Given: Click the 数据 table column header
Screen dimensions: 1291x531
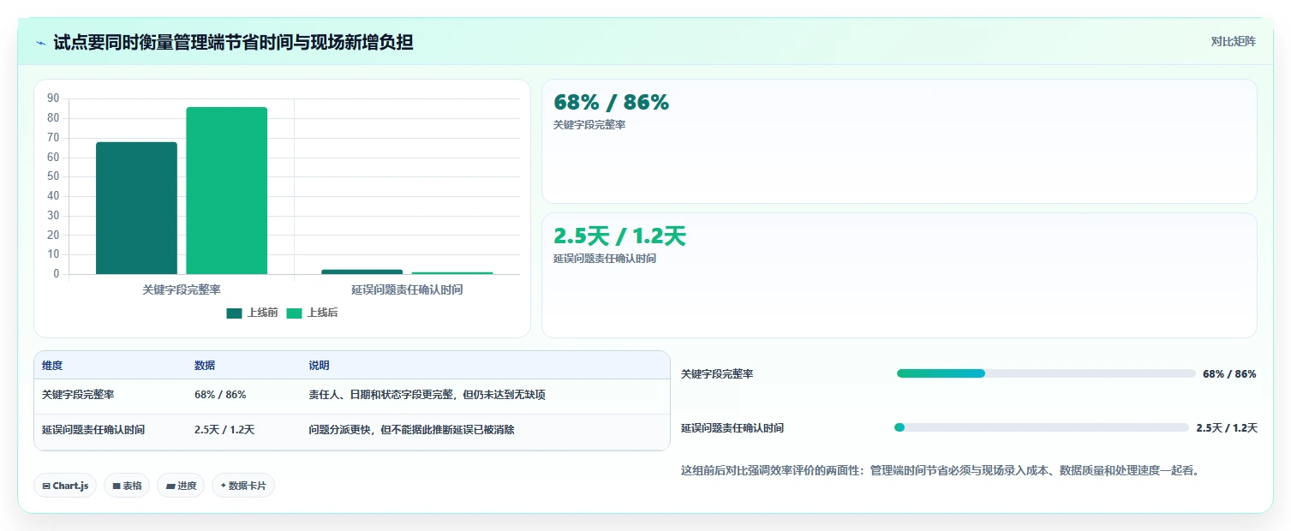Looking at the screenshot, I should [205, 366].
